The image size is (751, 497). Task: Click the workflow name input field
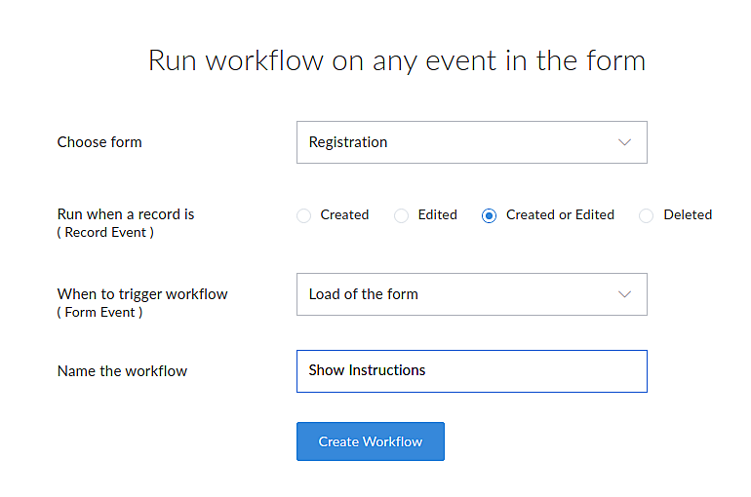click(x=471, y=371)
